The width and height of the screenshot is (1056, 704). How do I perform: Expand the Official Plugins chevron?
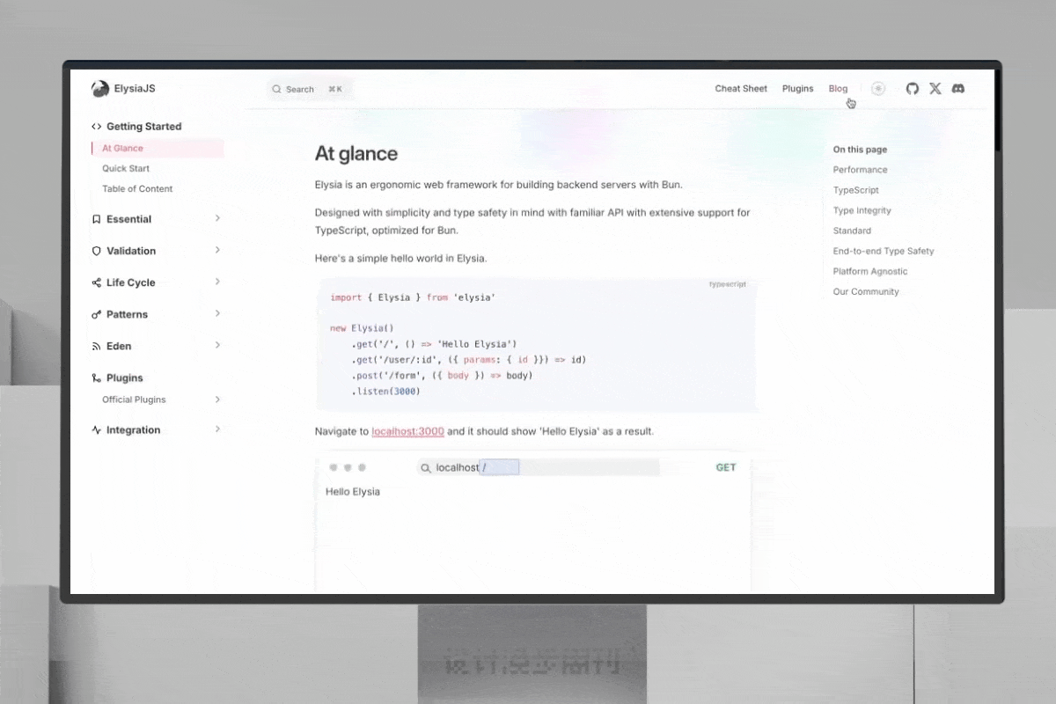217,399
